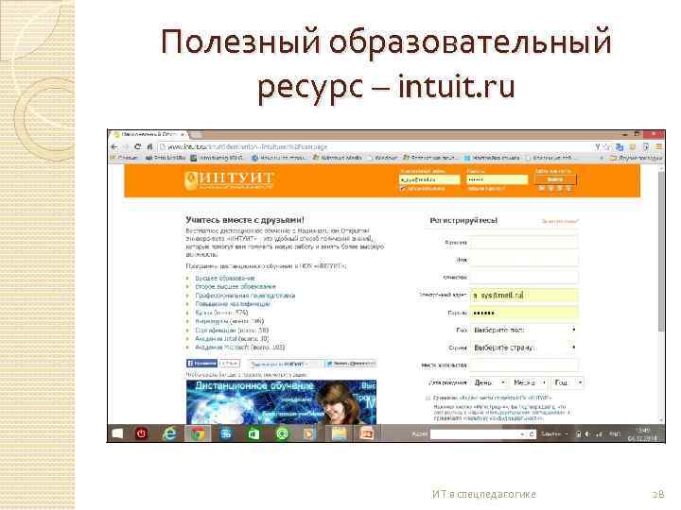Viewport: 681px width, 510px height.
Task: Click the Twitter follow button
Action: (x=351, y=364)
